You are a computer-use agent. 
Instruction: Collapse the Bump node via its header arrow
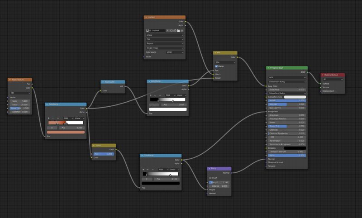coord(209,169)
